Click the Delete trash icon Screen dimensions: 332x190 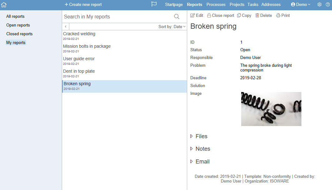pyautogui.click(x=257, y=16)
